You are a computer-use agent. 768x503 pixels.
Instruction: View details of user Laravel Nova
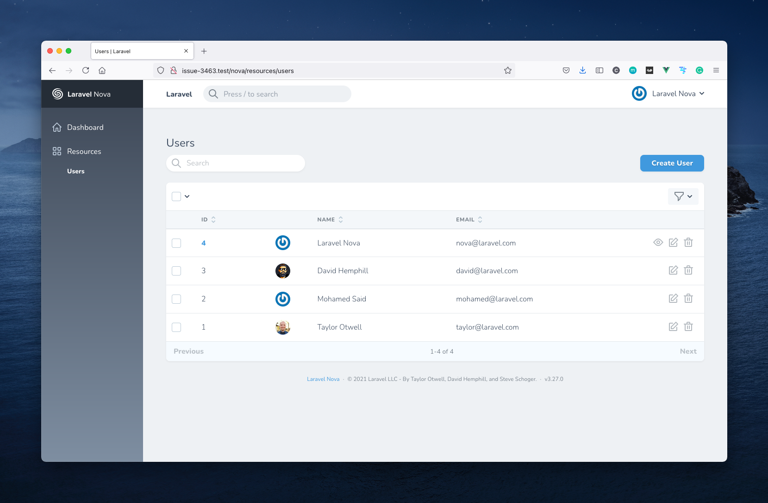click(658, 242)
